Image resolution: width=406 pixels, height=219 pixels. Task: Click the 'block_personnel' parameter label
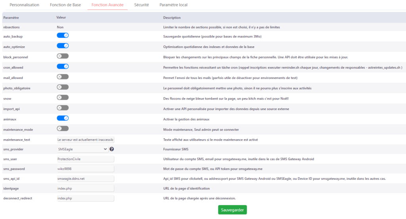pos(15,57)
